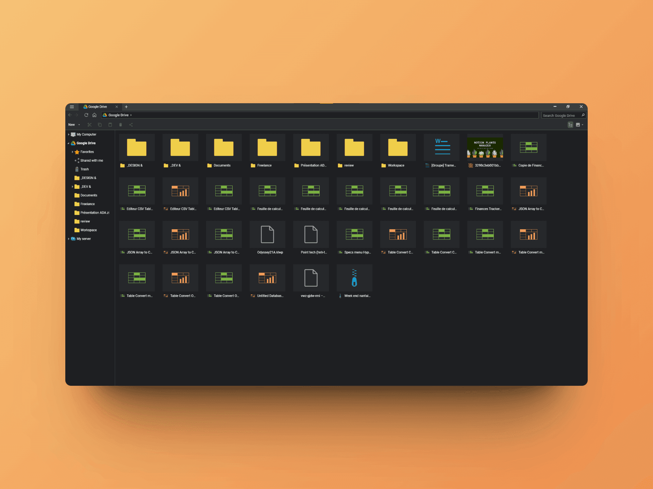Expand the _DEV & folder in sidebar
This screenshot has width=653, height=489.
pyautogui.click(x=72, y=187)
